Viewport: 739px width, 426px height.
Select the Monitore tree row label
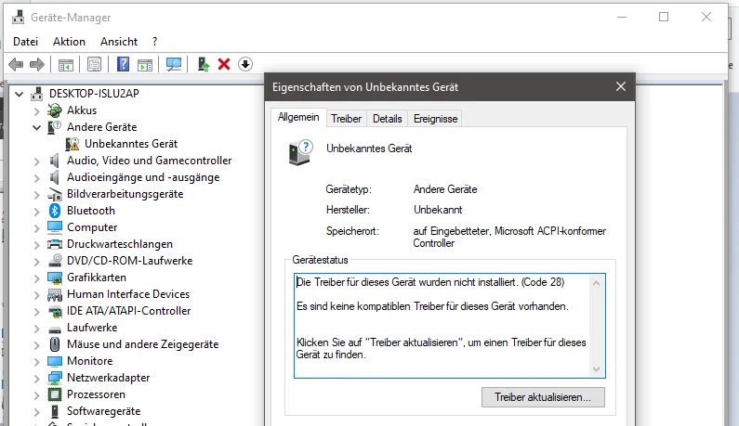click(89, 361)
